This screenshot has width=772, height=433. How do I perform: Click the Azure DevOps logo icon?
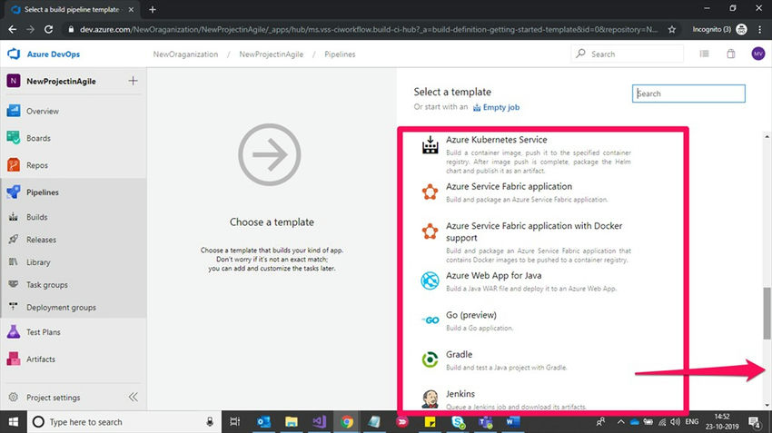point(14,54)
